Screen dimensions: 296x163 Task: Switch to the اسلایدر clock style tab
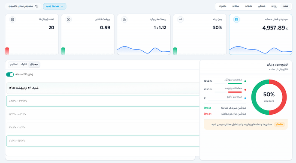14,64
